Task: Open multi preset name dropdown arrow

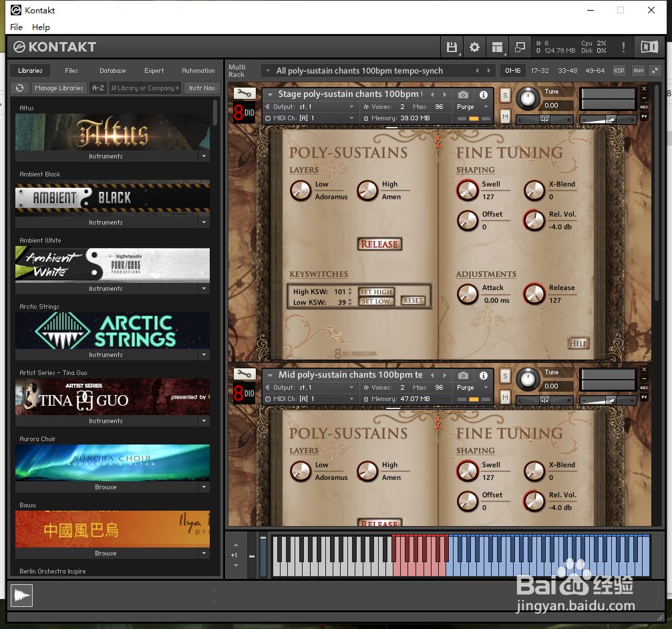Action: [268, 71]
